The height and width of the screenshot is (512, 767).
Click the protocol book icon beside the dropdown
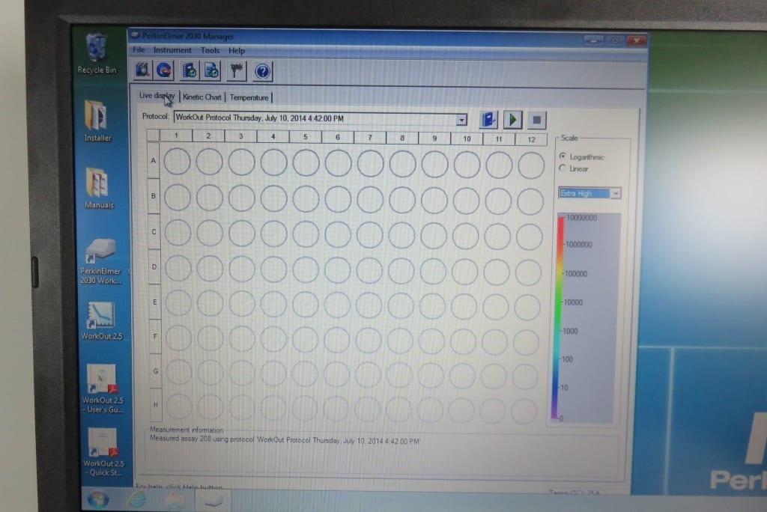pyautogui.click(x=488, y=119)
